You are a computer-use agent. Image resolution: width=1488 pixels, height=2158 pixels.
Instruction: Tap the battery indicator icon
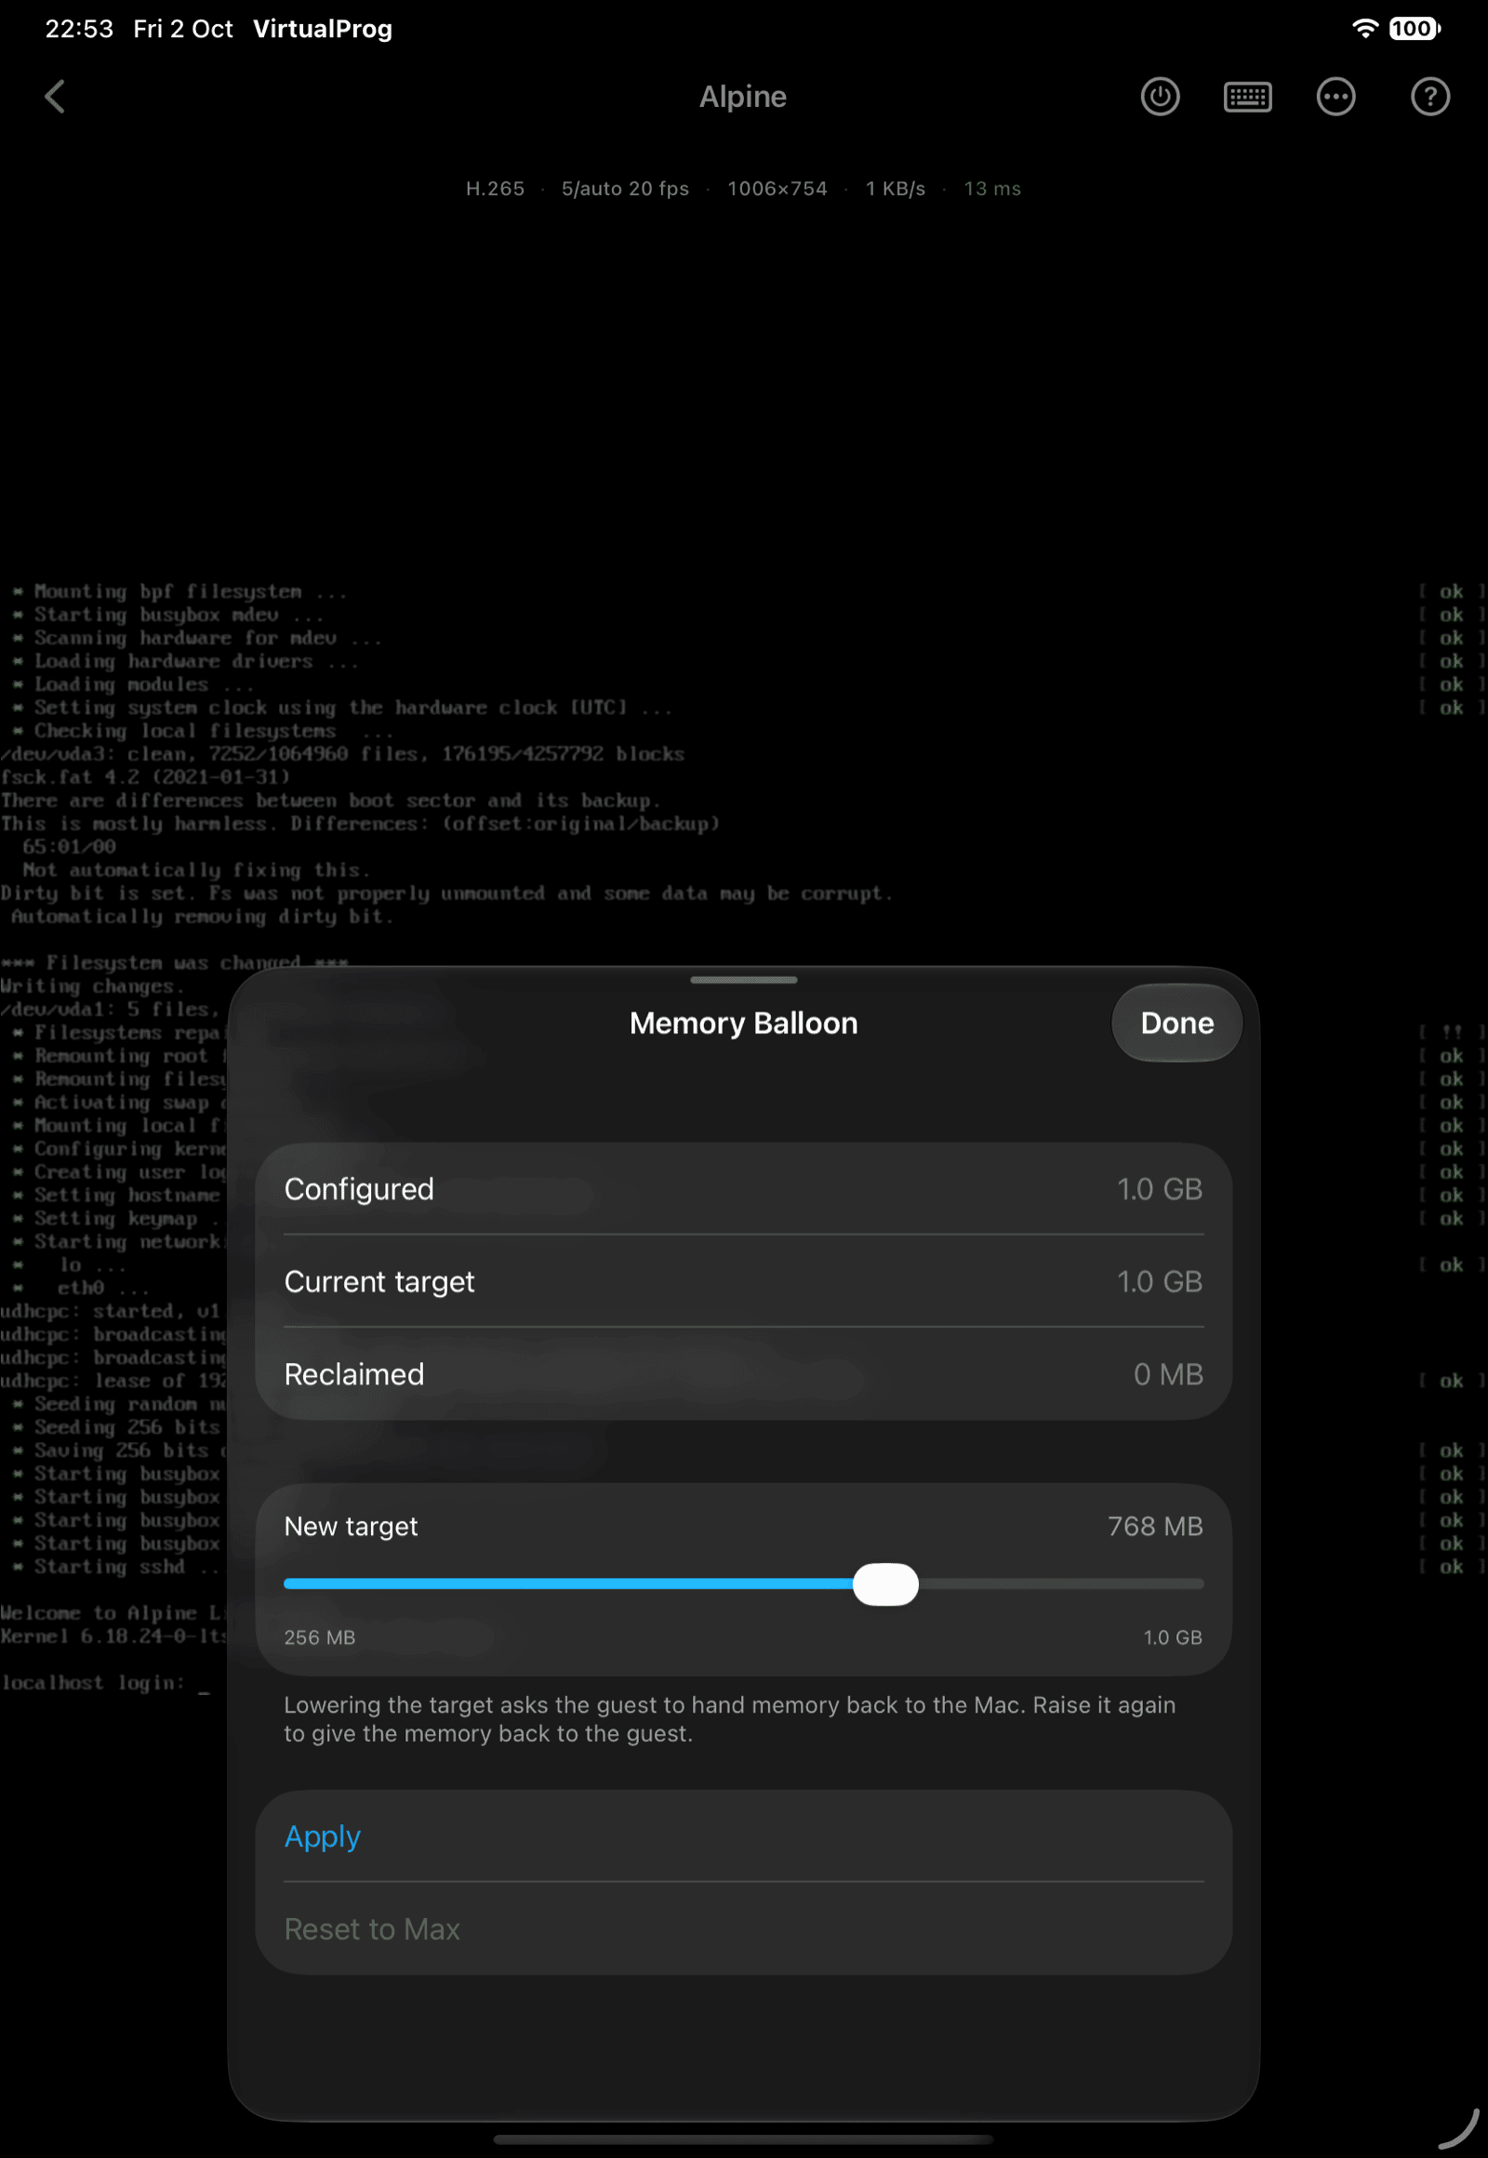click(x=1414, y=29)
